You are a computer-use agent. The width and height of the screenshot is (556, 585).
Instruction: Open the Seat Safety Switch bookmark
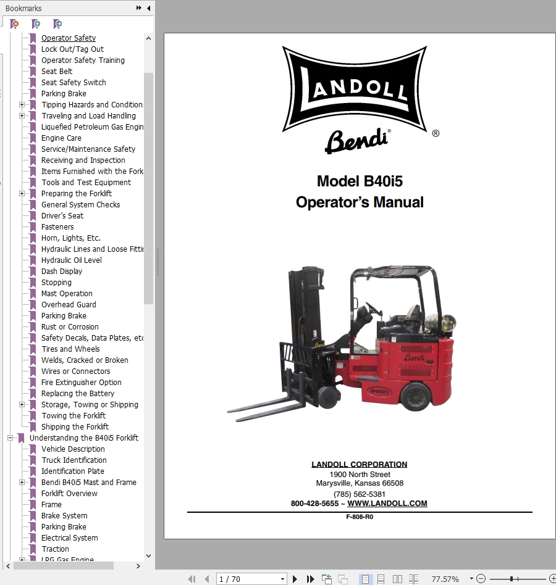[x=74, y=83]
